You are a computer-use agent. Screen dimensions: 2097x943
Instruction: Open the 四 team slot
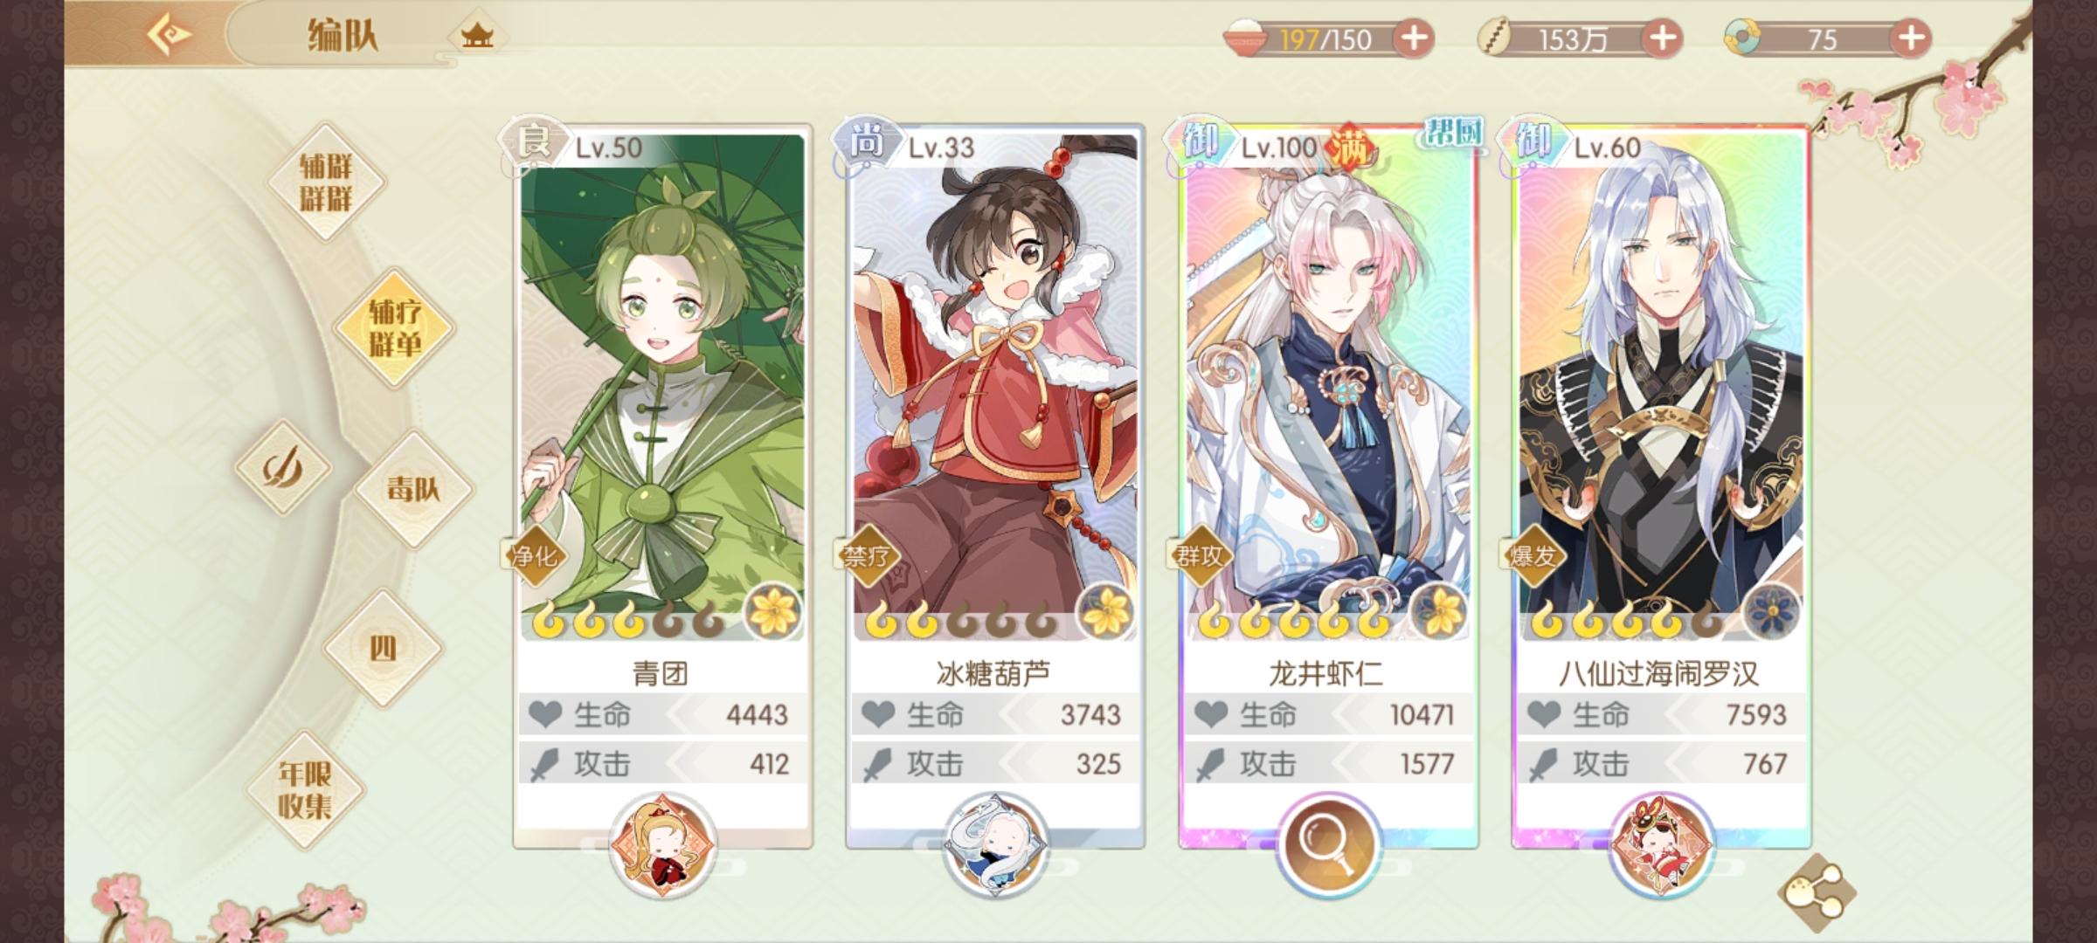click(x=383, y=648)
